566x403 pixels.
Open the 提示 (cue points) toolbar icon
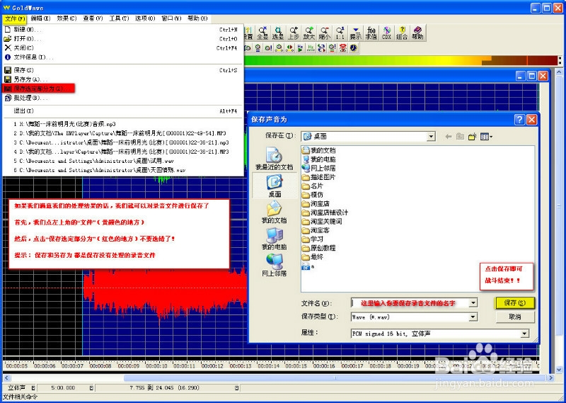(x=356, y=33)
